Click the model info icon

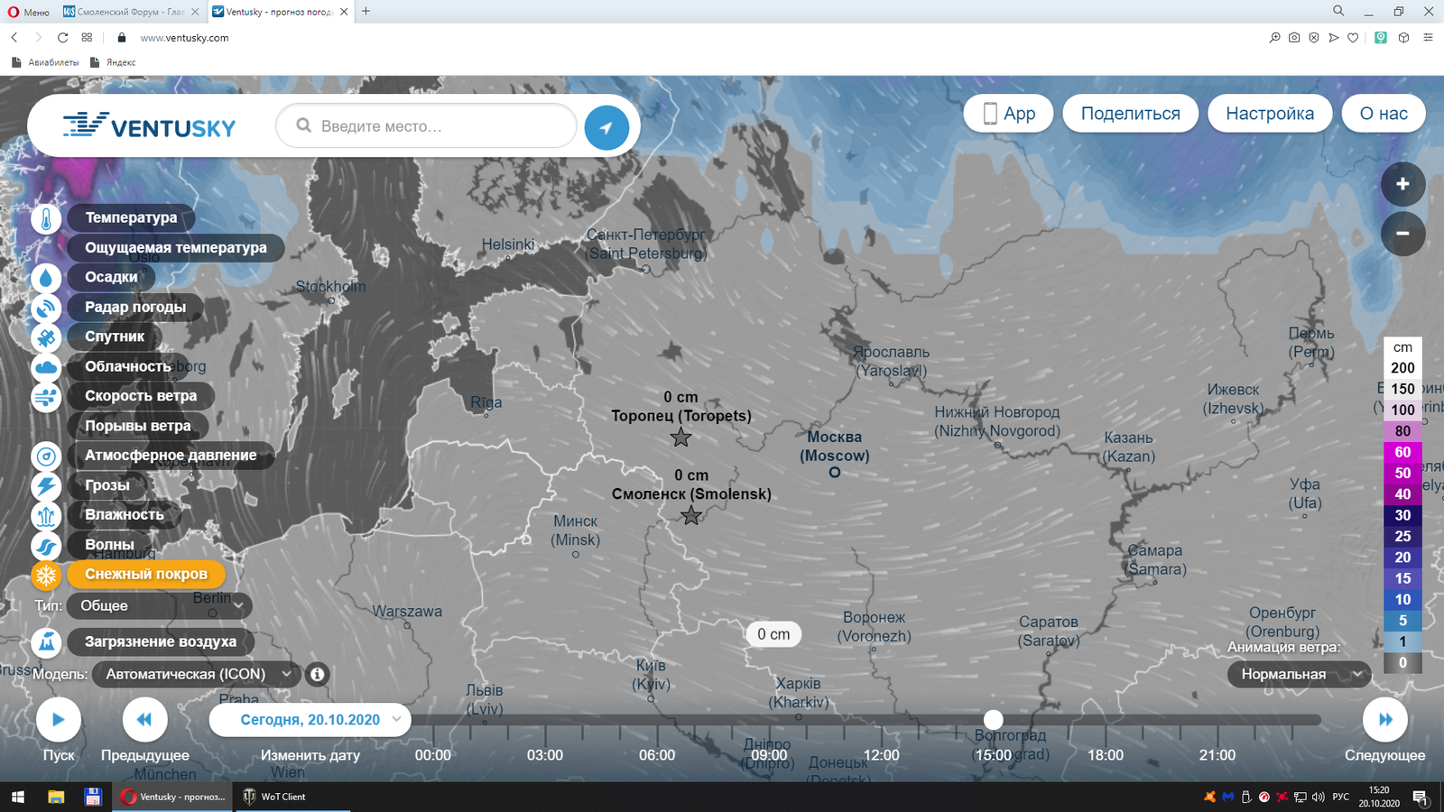click(x=317, y=674)
